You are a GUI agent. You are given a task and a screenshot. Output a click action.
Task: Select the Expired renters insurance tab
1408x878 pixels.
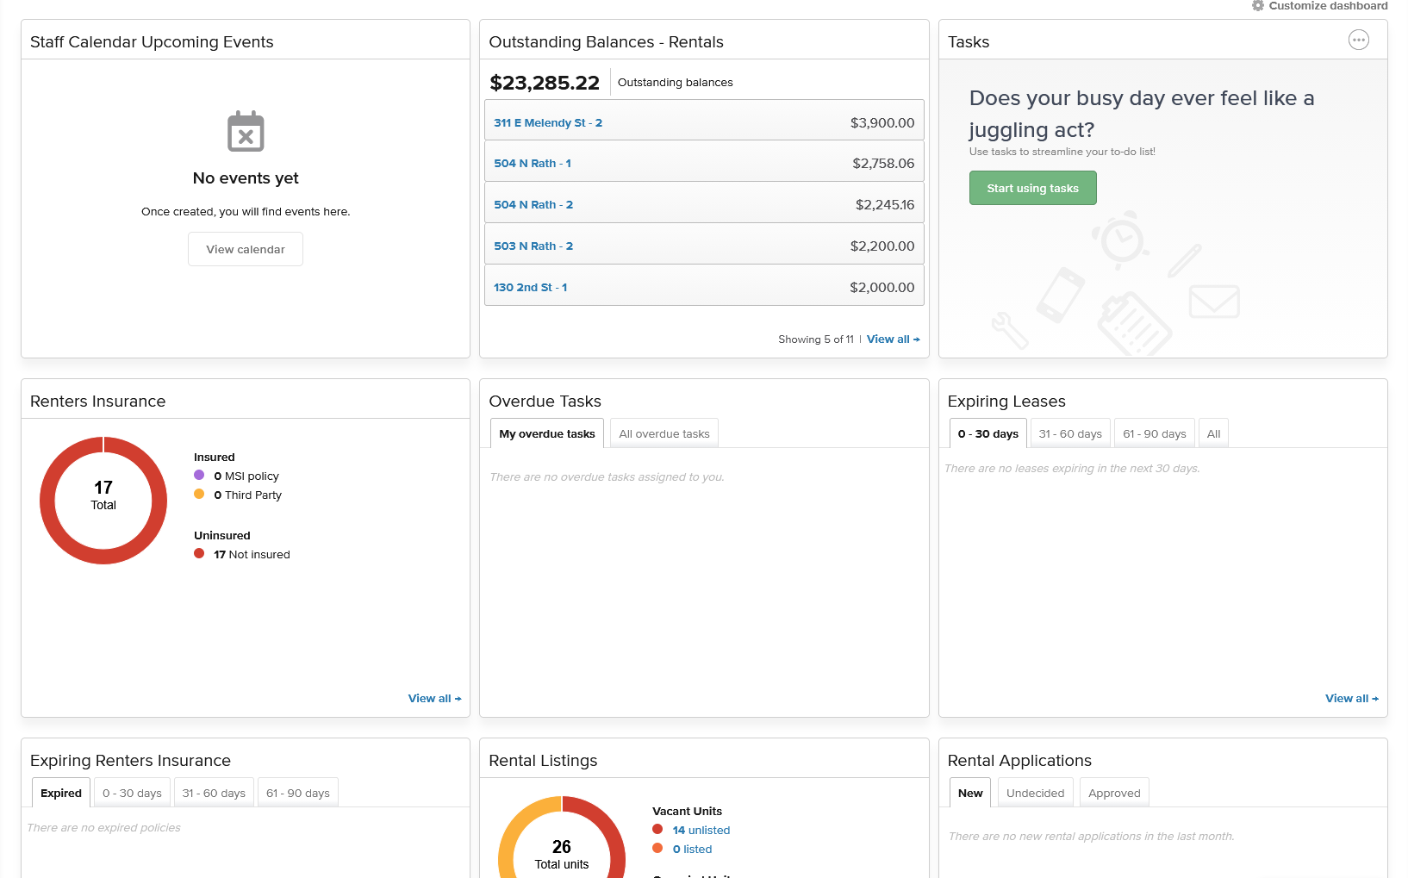click(x=61, y=793)
